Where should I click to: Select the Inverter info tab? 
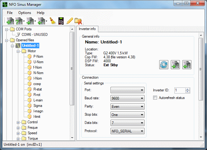point(87,29)
